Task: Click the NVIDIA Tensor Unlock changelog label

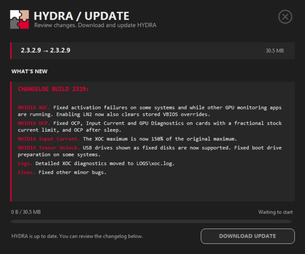Action: click(49, 148)
